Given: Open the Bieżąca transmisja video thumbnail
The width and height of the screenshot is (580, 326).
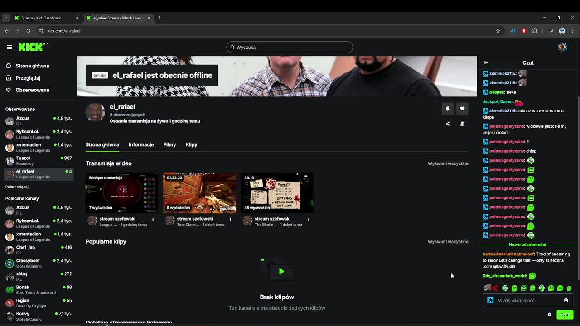Looking at the screenshot, I should (122, 193).
